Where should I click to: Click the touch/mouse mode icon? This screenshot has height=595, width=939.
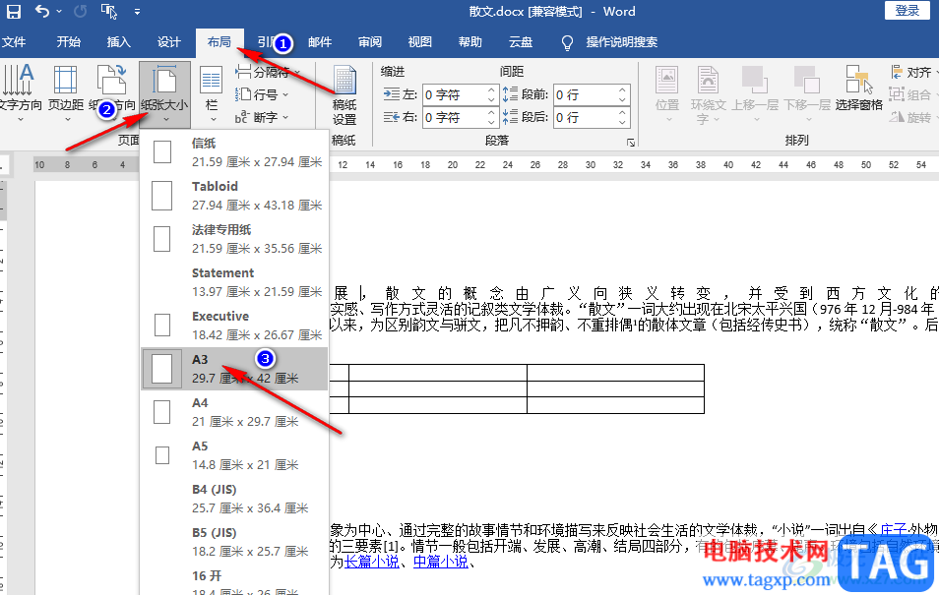109,12
